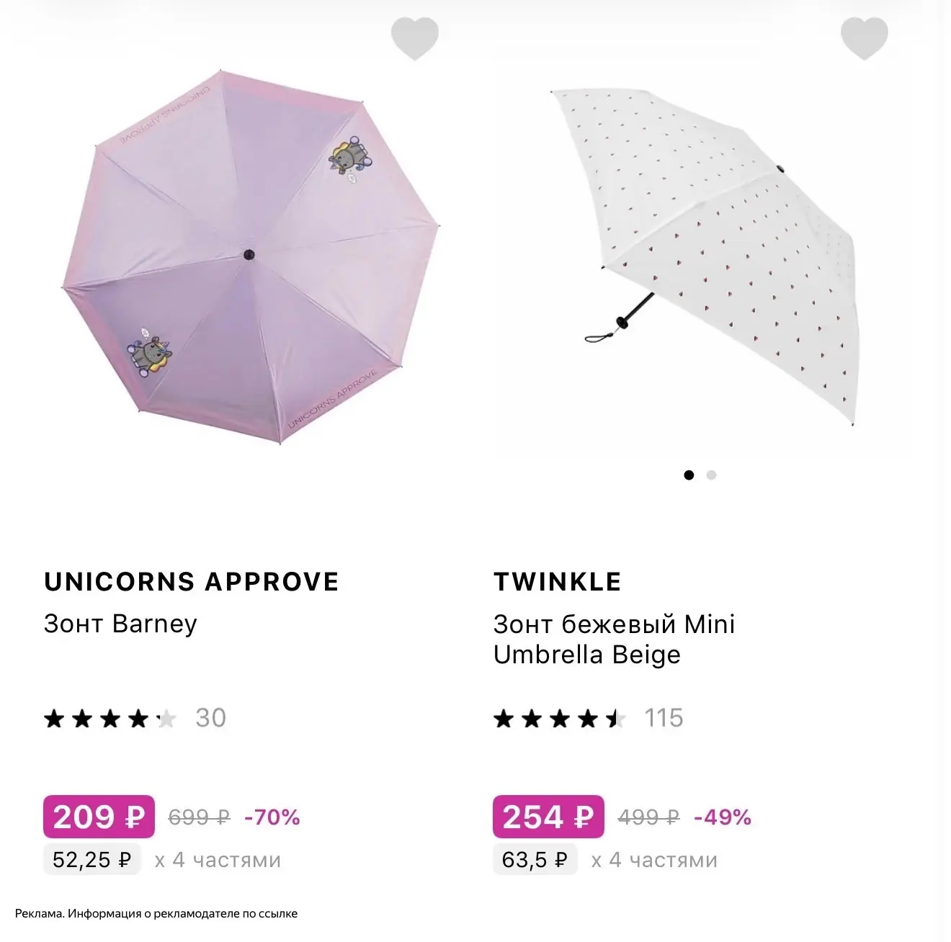951x942 pixels.
Task: View star rating of Barney umbrella
Action: [110, 718]
